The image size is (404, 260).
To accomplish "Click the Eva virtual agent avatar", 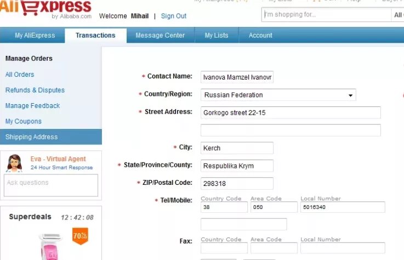I will click(14, 163).
